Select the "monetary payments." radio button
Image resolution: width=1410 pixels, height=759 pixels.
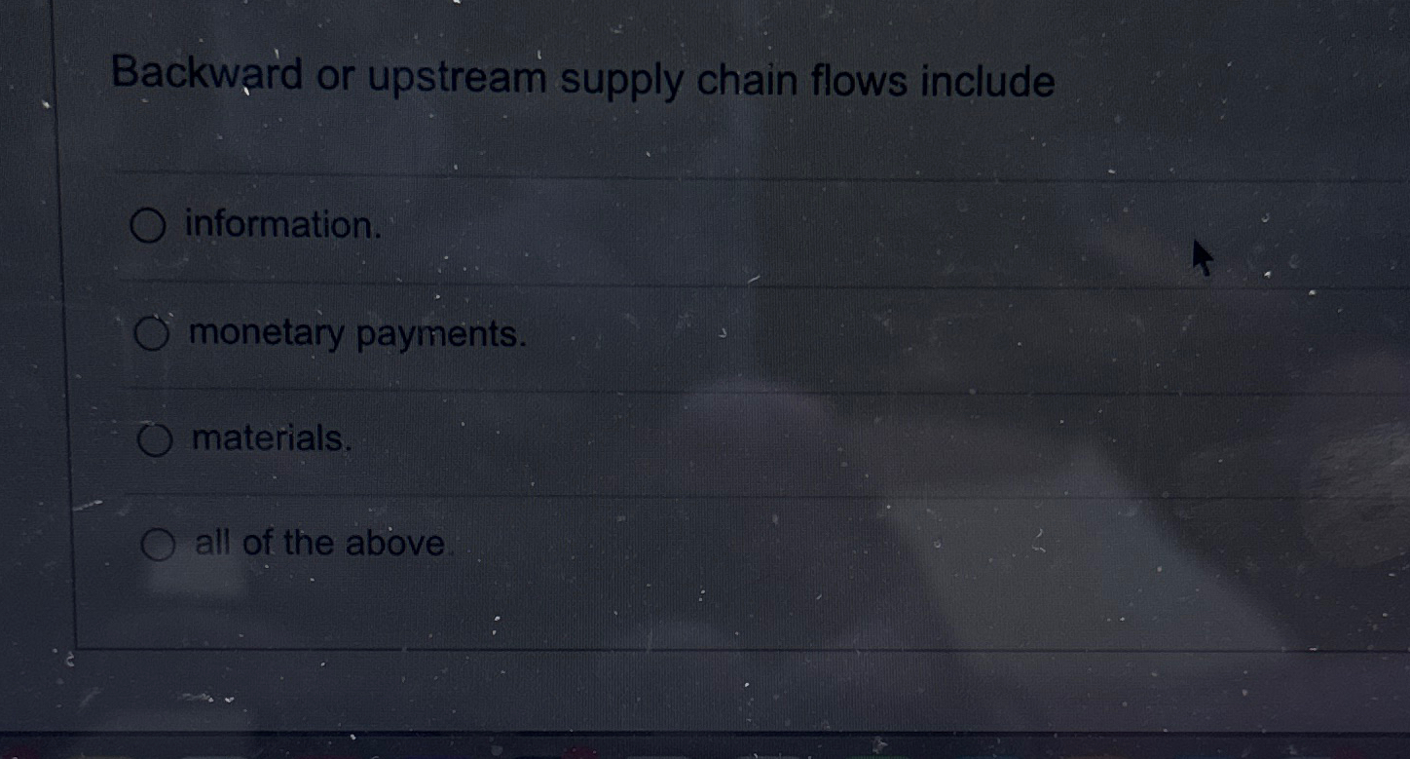pyautogui.click(x=153, y=334)
